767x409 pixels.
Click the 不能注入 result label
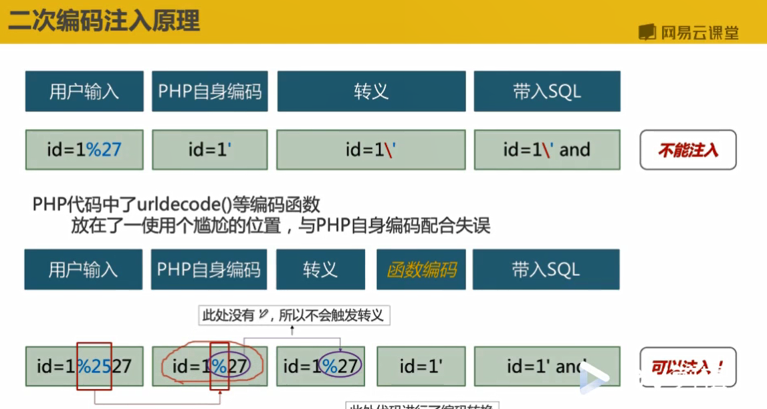pyautogui.click(x=687, y=150)
